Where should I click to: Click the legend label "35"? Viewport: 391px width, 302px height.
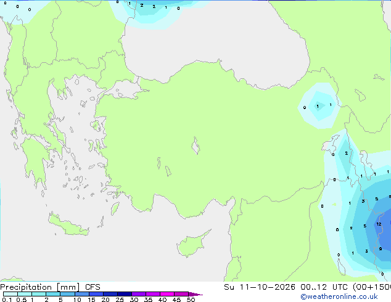[148, 300]
